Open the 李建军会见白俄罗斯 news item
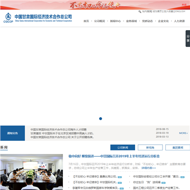The width and height of the screenshot is (190, 190). [x=96, y=188]
